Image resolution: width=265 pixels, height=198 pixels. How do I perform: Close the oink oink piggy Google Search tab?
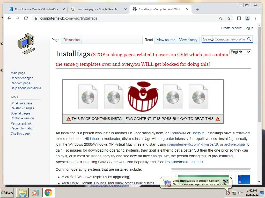point(126,10)
